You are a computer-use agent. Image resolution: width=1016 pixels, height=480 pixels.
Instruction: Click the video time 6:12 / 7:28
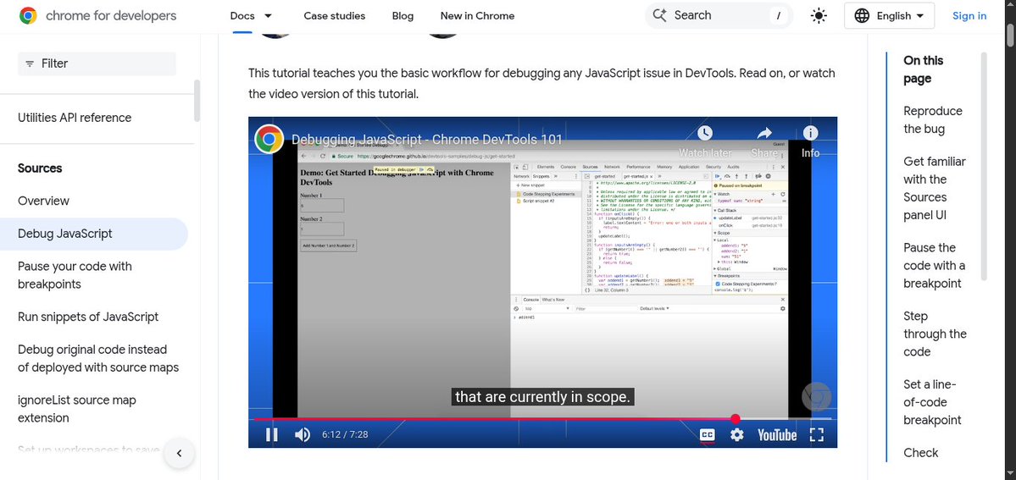click(345, 434)
